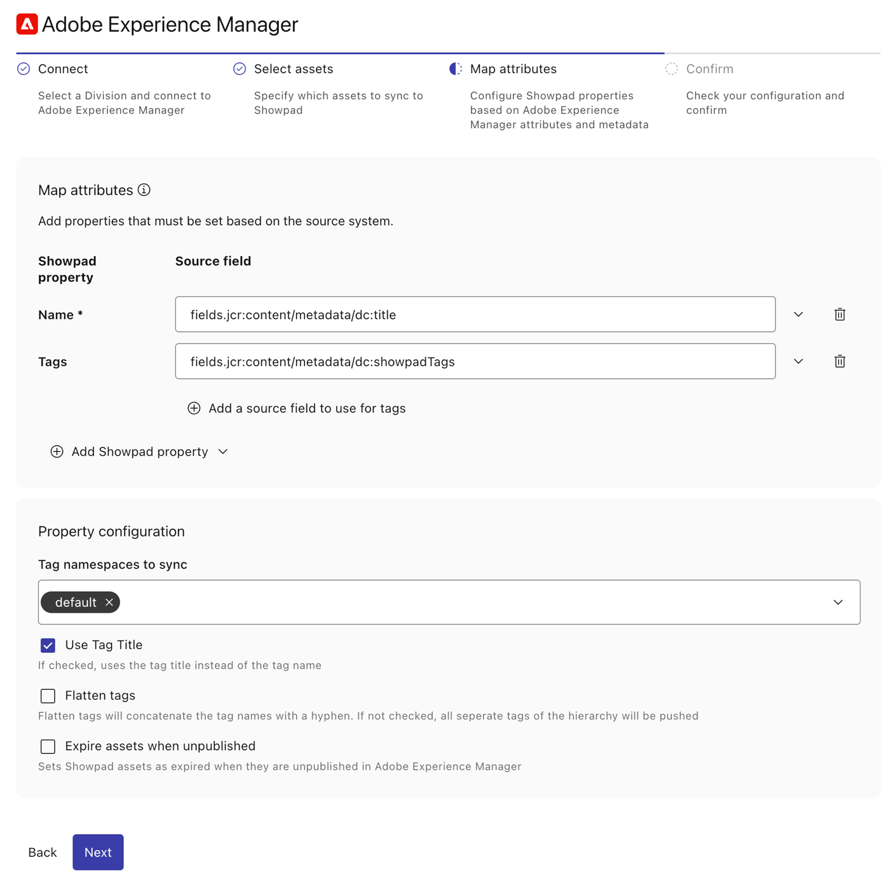Screen dimensions: 896x877
Task: Click the Map attributes half-circle step icon
Action: 456,69
